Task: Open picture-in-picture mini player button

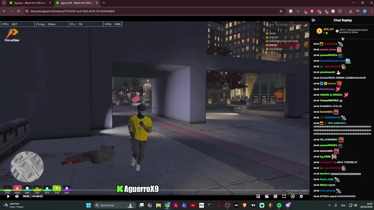Action: tap(258, 196)
